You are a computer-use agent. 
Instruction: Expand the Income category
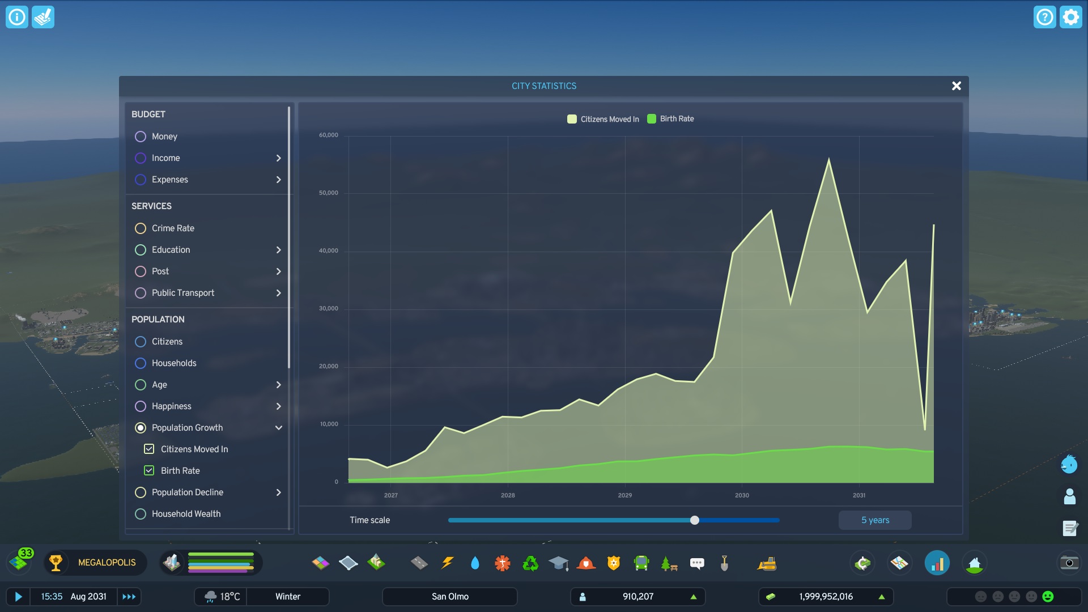[x=278, y=158]
